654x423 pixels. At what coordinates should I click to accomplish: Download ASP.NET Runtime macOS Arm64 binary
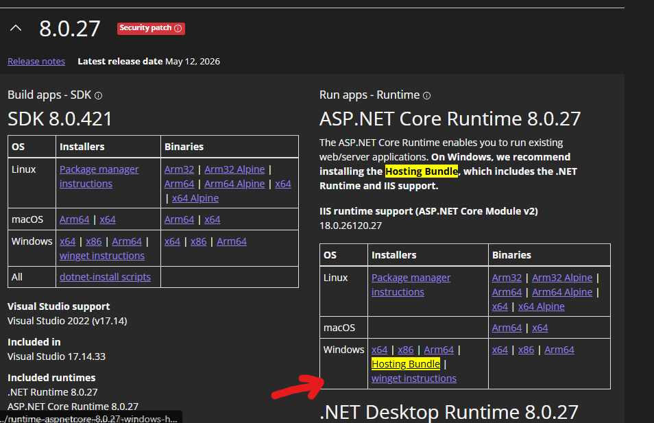point(507,328)
